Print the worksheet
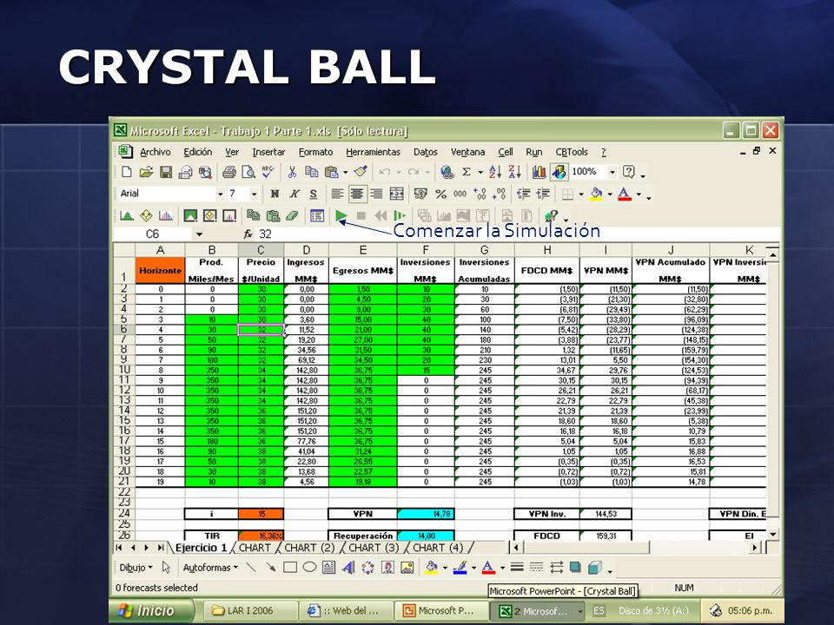This screenshot has width=834, height=625. [x=228, y=172]
